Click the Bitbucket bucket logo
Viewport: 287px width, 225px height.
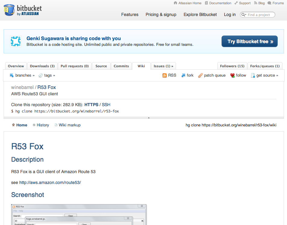pos(9,10)
